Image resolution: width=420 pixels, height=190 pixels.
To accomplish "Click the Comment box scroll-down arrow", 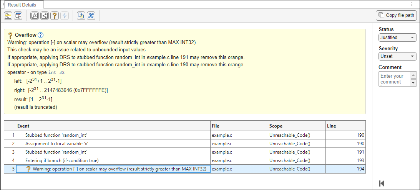I will pyautogui.click(x=413, y=83).
